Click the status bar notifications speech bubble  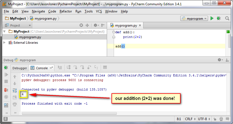tap(227, 119)
